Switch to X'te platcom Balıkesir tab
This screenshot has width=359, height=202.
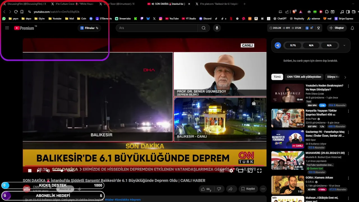[x=217, y=4]
